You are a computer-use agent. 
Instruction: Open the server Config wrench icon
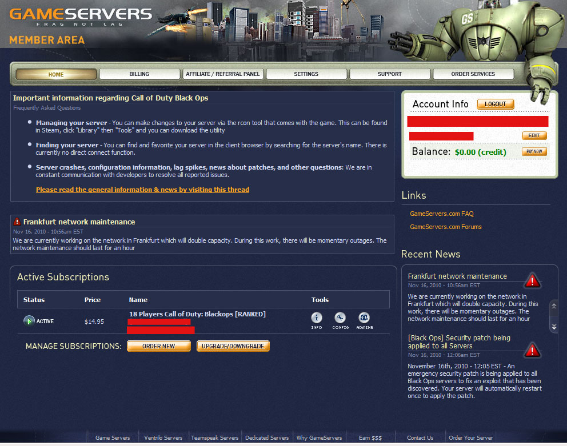340,318
